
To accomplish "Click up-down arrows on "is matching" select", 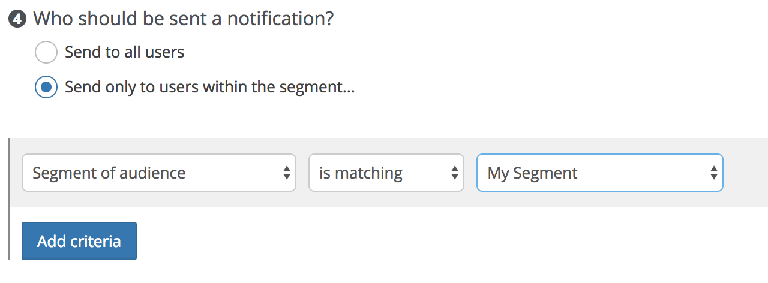I will click(454, 173).
